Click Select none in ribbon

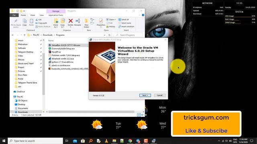click(x=124, y=23)
